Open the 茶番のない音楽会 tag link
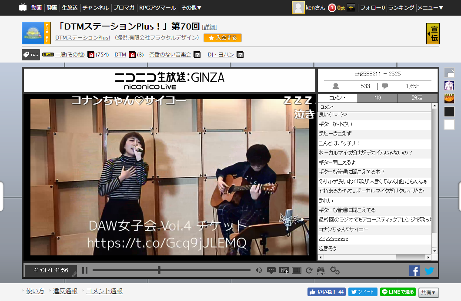The height and width of the screenshot is (301, 461). [170, 55]
